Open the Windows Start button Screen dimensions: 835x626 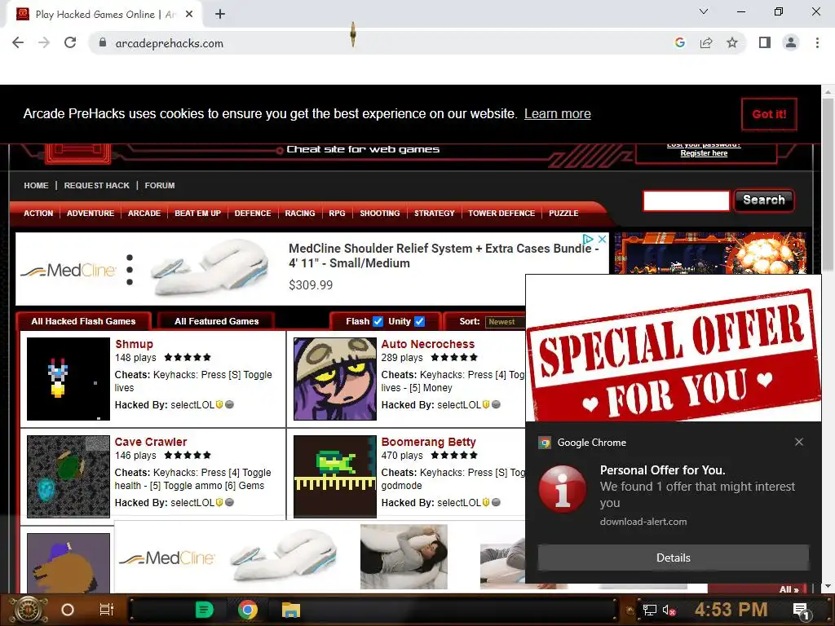click(29, 610)
